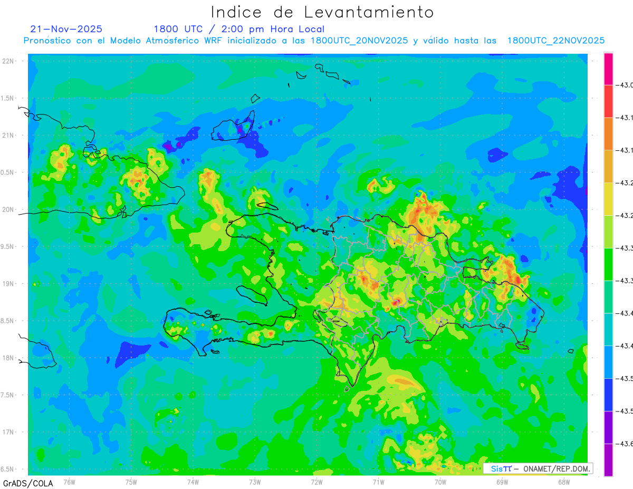
Task: Select the yellow swatch in the legend
Action: (608, 199)
